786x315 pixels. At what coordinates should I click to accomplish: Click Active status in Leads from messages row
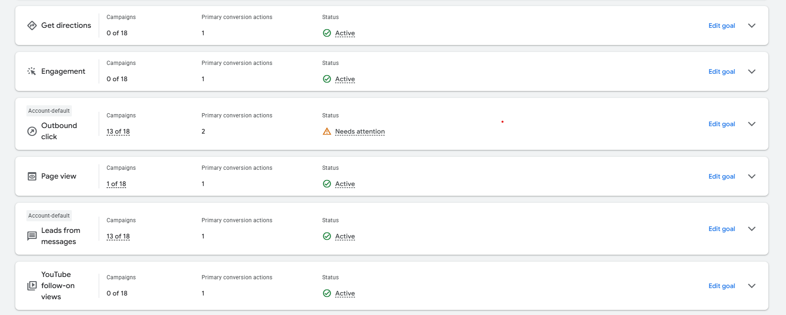[x=345, y=236]
